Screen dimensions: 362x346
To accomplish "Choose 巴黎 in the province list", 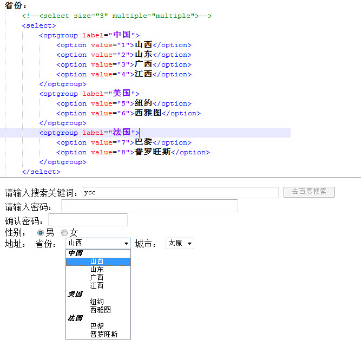I will 98,326.
